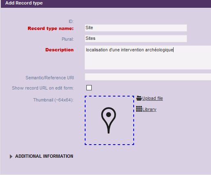Click the Semantic/Reference URI label
211x175 pixels.
(50, 78)
